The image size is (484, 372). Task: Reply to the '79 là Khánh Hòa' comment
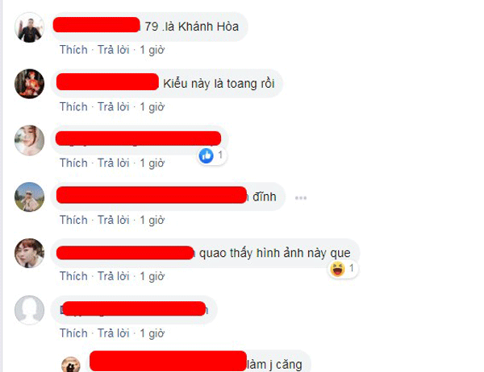(113, 50)
